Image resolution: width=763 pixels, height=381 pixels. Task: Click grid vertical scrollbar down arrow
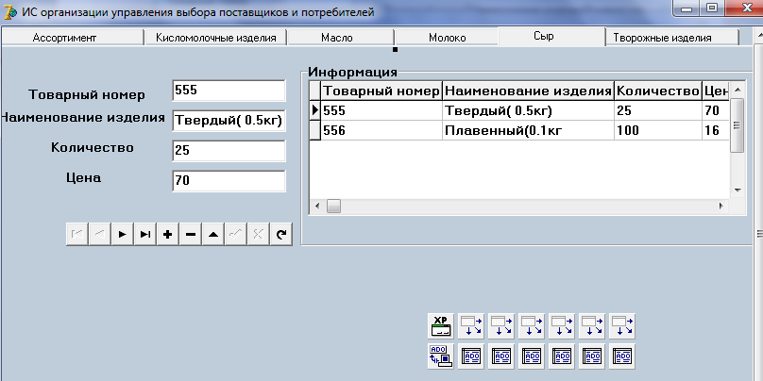tap(738, 190)
